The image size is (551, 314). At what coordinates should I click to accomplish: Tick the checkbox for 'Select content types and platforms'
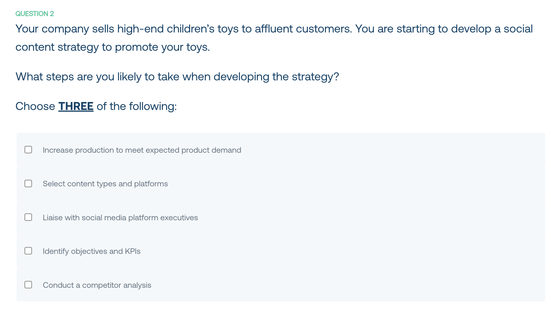28,183
